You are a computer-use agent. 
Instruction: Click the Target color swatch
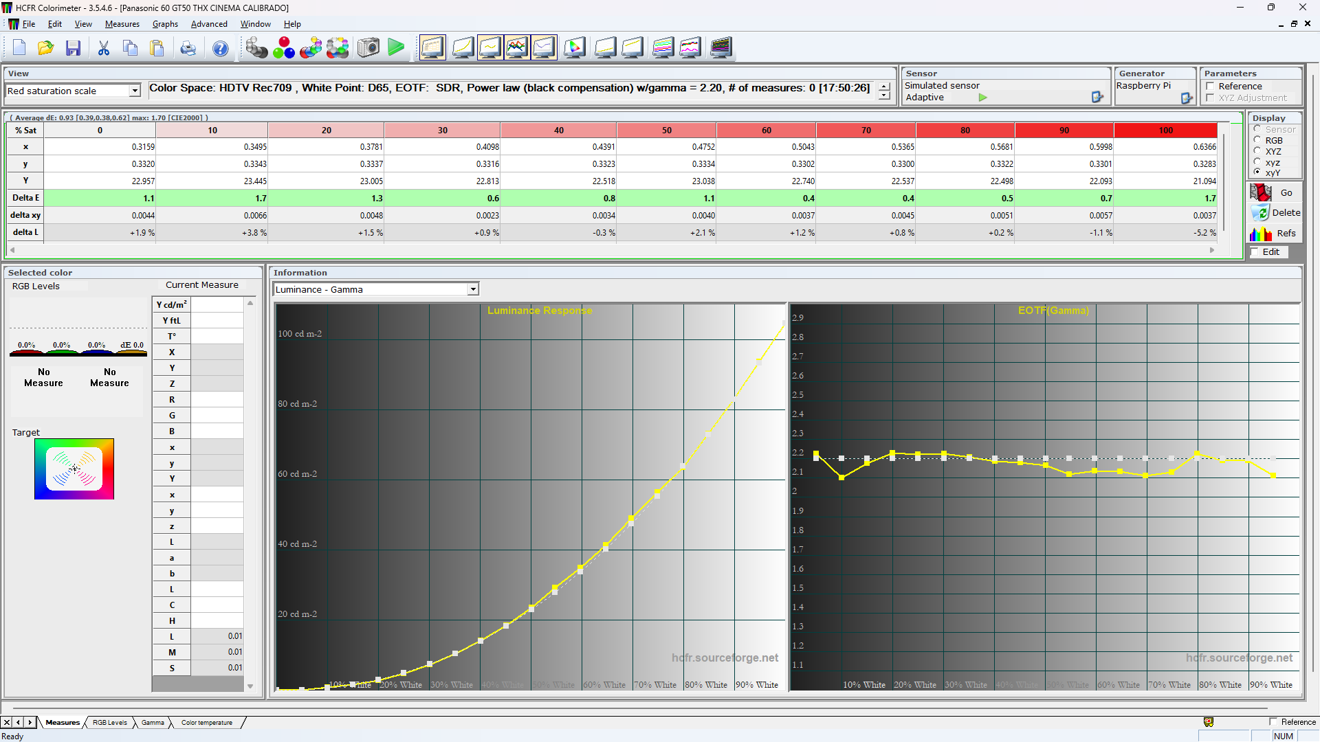coord(74,469)
